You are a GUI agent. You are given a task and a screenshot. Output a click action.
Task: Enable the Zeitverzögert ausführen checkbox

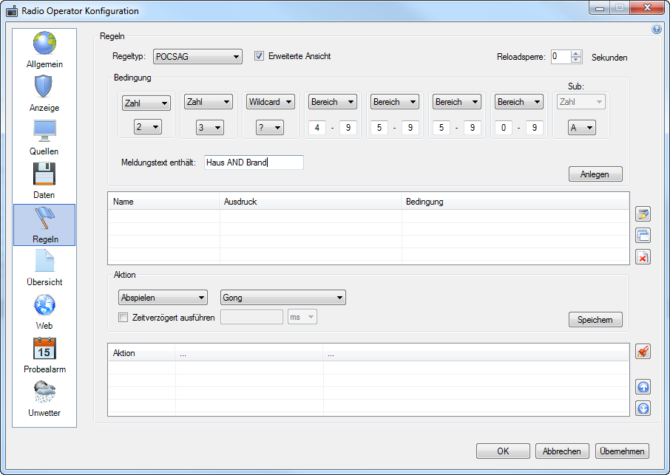pos(123,318)
